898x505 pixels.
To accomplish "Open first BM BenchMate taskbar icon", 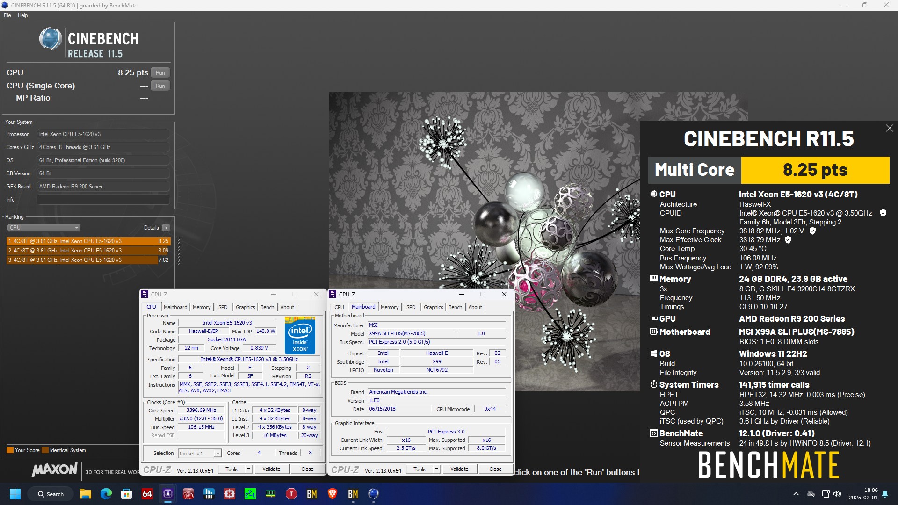I will (x=312, y=494).
